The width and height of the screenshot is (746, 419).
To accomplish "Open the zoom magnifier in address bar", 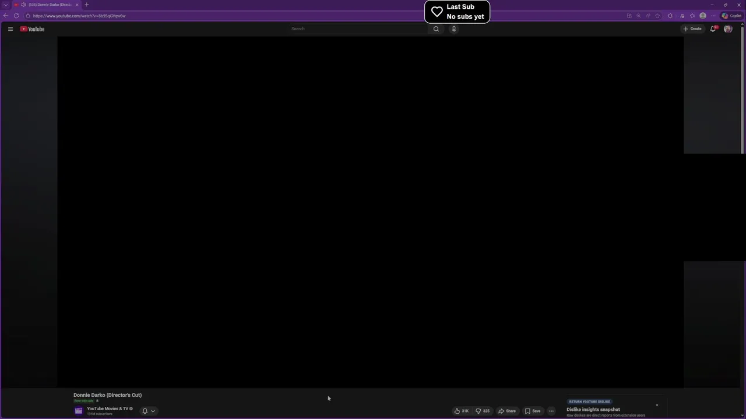I will (x=638, y=16).
